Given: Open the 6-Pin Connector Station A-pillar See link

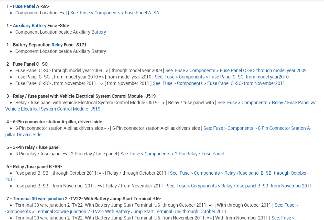Looking at the screenshot, I should tap(257, 128).
